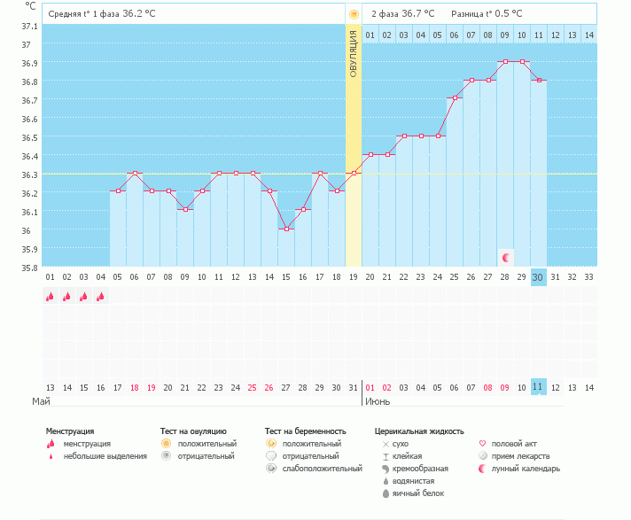Click the lowest data point at 36.0 on day 15

(x=286, y=229)
